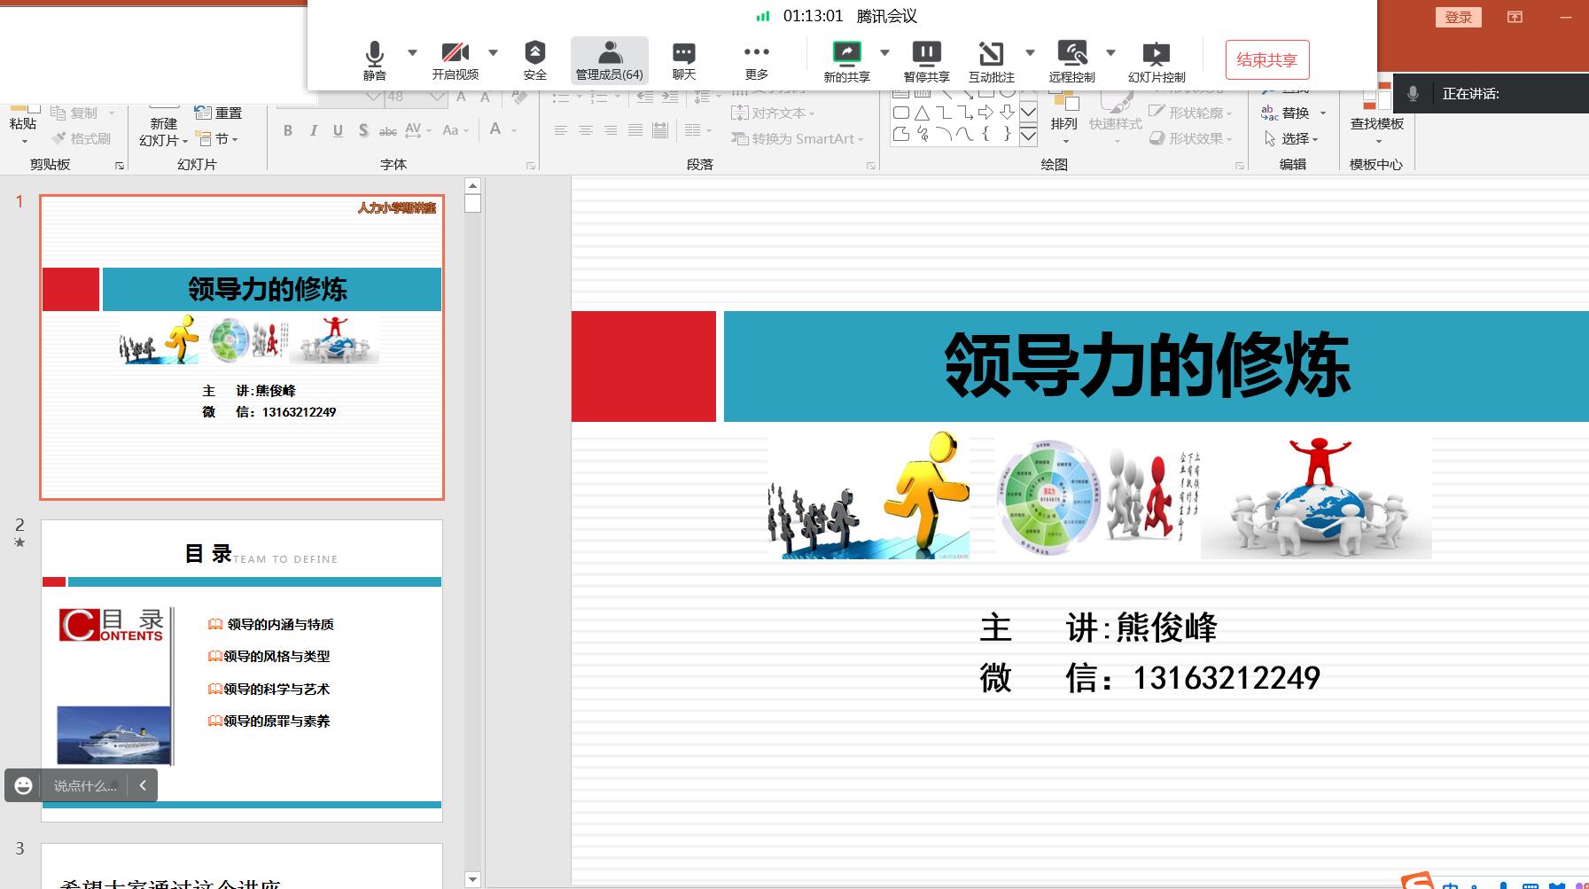Click 更多 three-dots icon

coord(756,60)
